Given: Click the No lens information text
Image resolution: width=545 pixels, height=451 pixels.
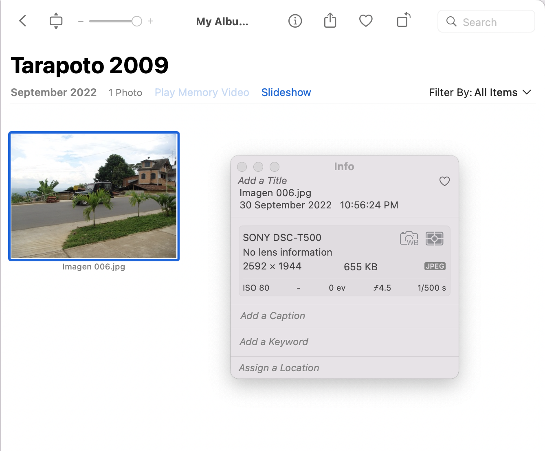Looking at the screenshot, I should (288, 252).
